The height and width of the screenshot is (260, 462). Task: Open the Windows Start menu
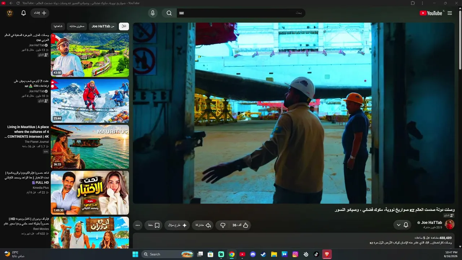click(135, 254)
